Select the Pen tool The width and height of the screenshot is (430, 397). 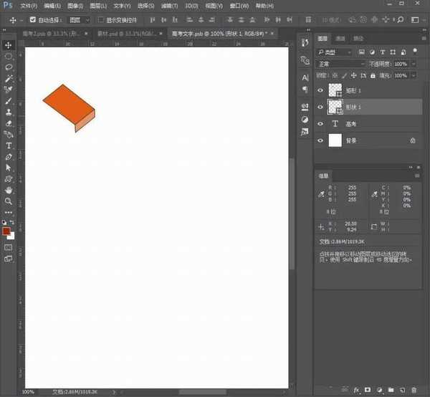9,156
